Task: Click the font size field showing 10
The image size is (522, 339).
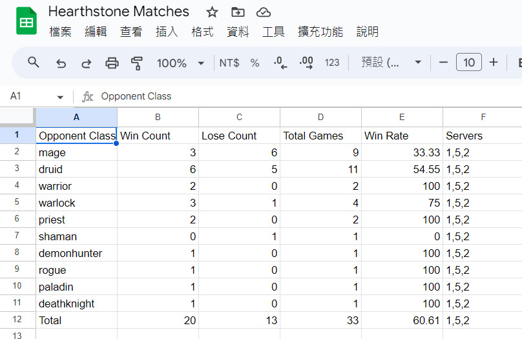Action: point(469,62)
